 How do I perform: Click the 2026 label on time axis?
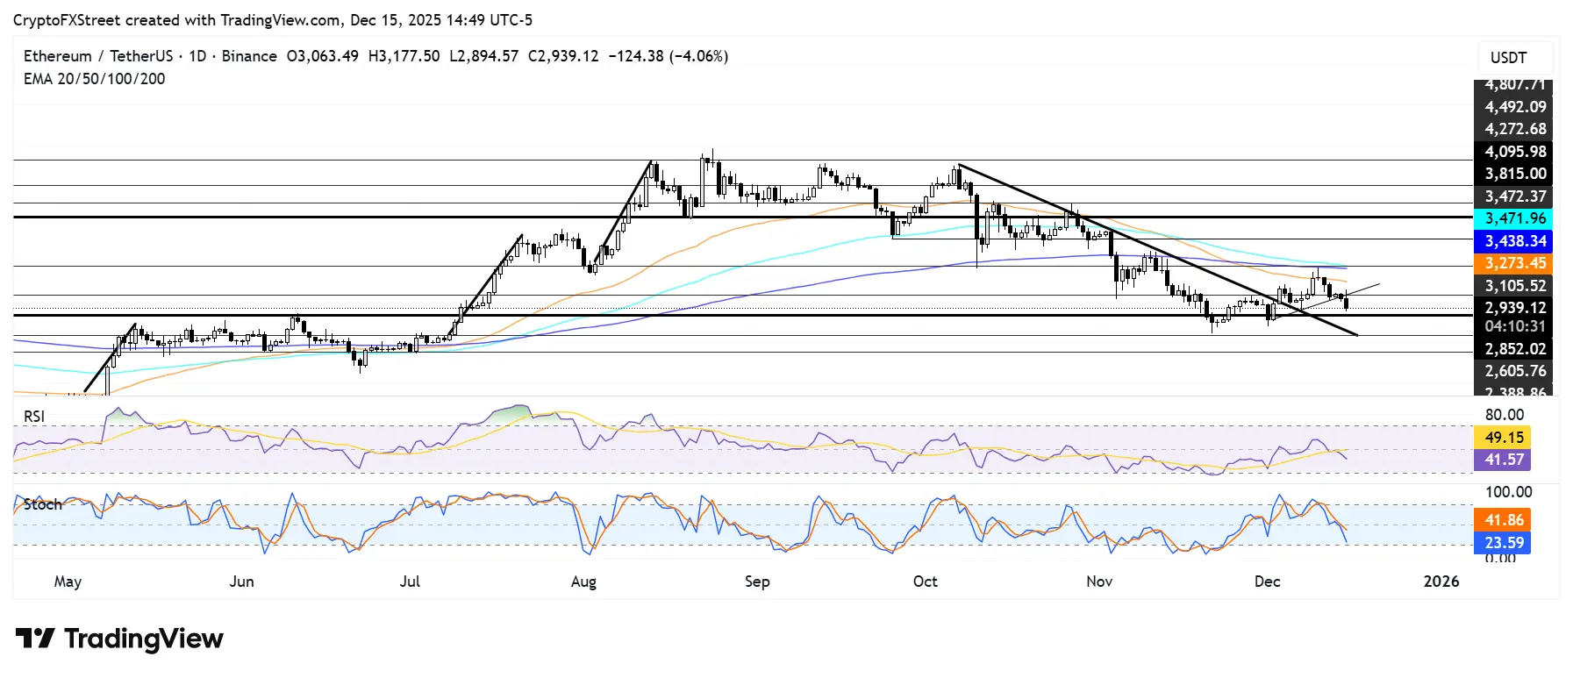point(1441,582)
